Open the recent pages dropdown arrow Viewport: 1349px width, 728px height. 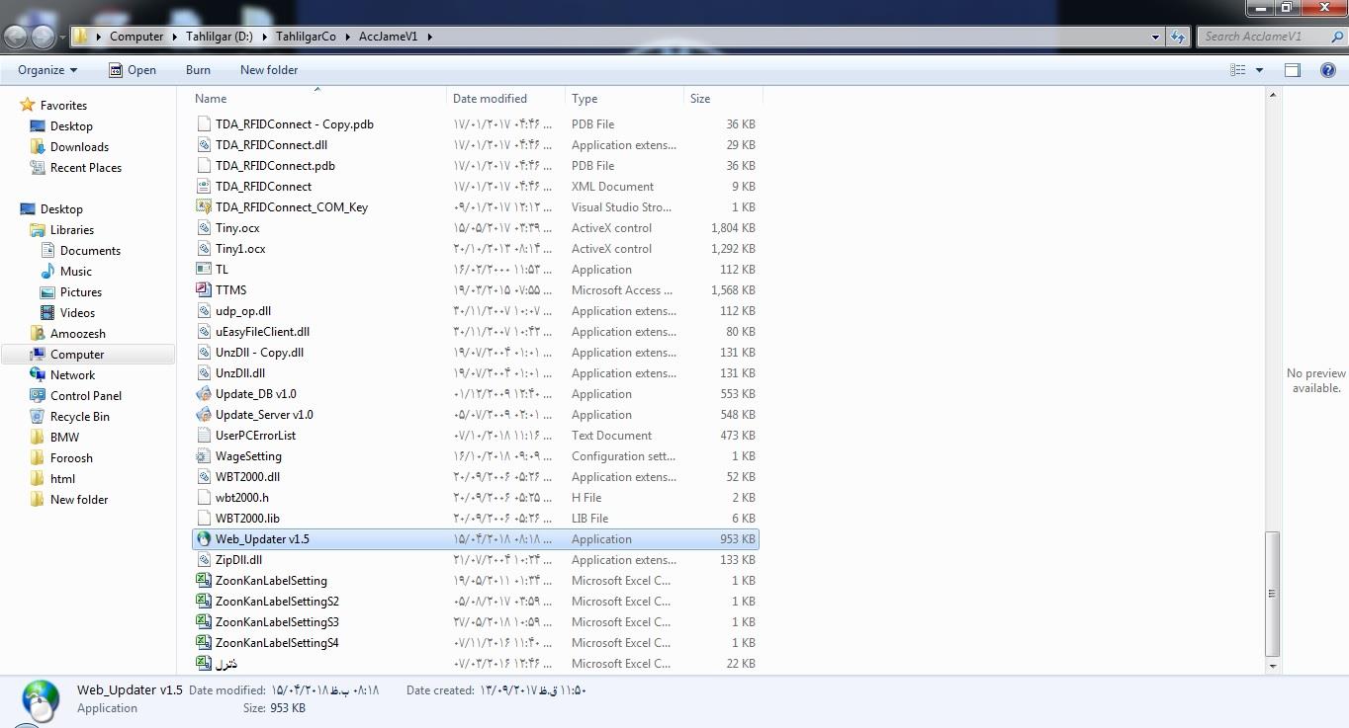pos(62,38)
